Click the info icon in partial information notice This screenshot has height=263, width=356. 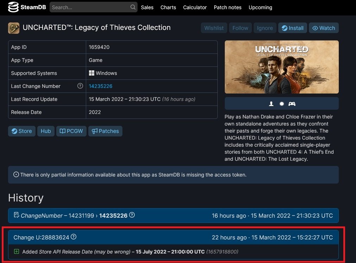[x=16, y=174]
